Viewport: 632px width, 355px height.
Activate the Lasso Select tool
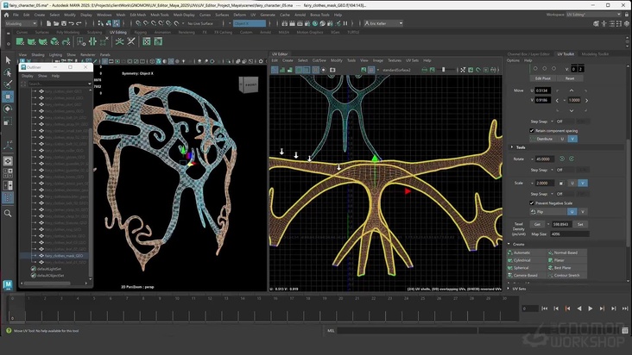[x=8, y=72]
